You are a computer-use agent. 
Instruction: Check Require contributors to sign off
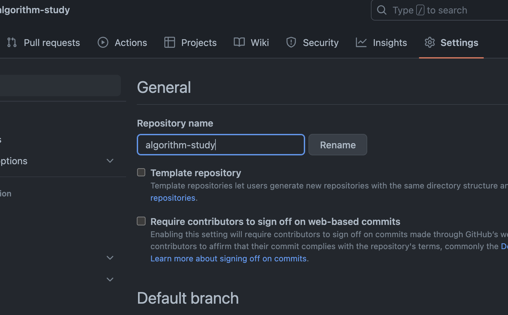141,221
